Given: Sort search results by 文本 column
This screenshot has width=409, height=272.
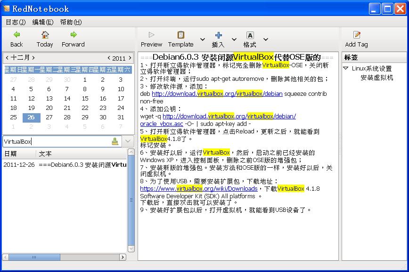Looking at the screenshot, I should (82, 154).
